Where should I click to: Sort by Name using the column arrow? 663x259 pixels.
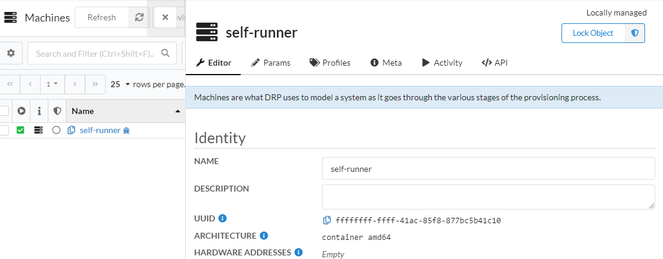click(x=177, y=111)
